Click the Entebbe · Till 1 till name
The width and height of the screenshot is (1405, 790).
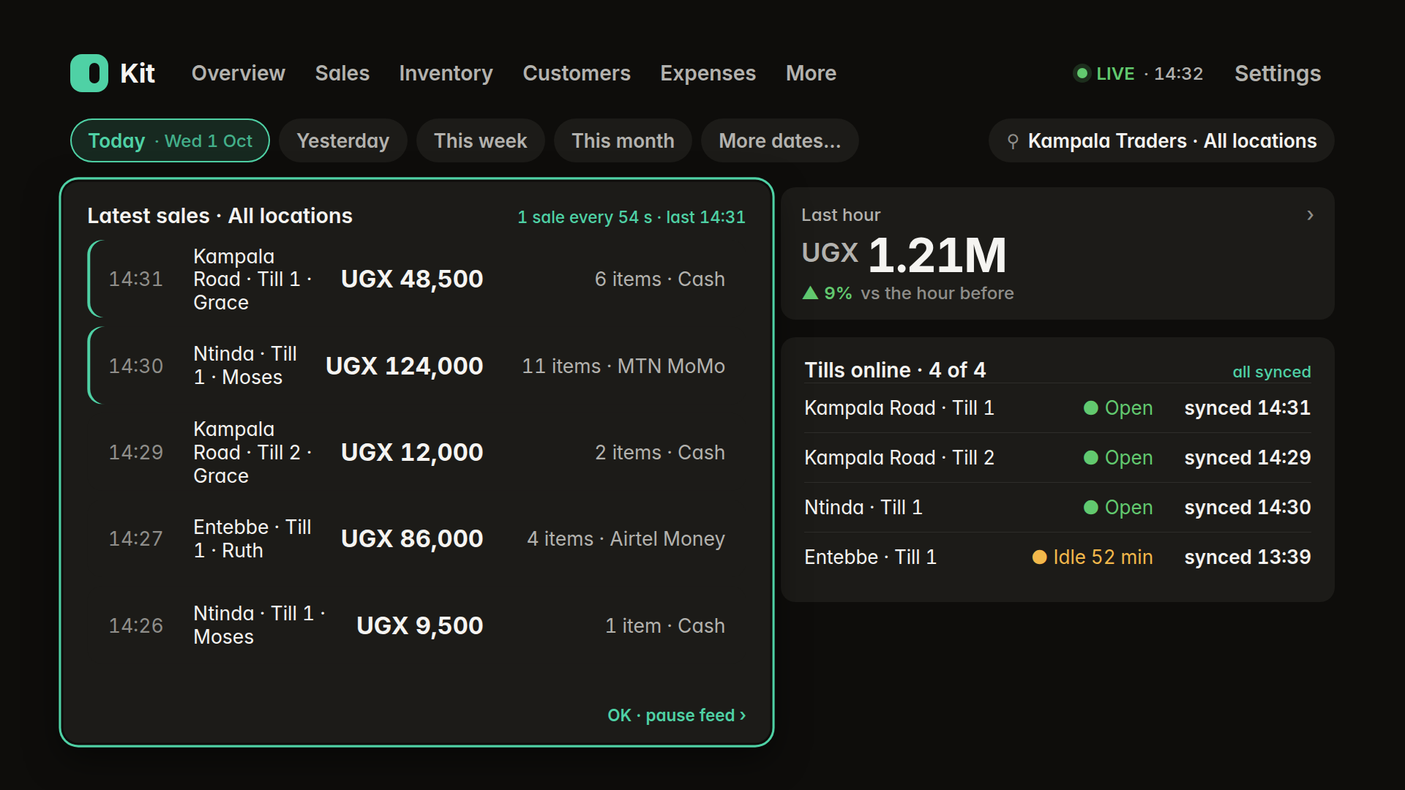click(x=871, y=557)
